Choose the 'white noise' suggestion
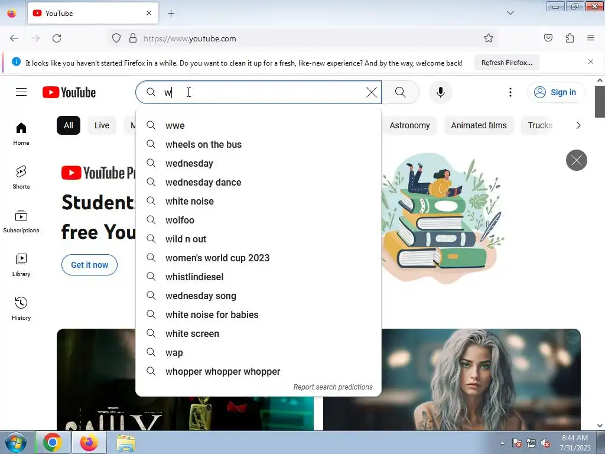The height and width of the screenshot is (454, 605). 259,201
